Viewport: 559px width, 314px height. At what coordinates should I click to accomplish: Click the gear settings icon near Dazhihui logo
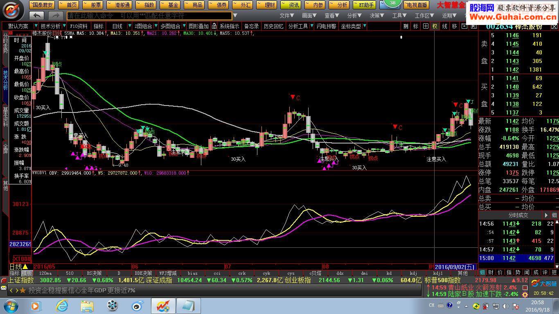pos(525,294)
